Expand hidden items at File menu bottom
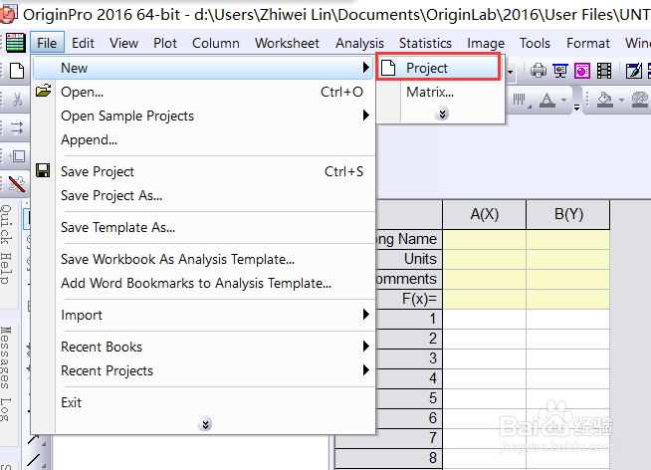 tap(205, 424)
